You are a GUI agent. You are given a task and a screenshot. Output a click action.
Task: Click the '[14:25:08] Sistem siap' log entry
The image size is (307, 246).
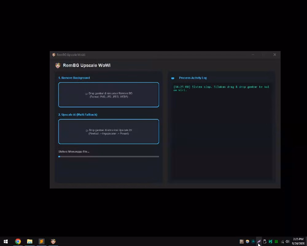(221, 89)
